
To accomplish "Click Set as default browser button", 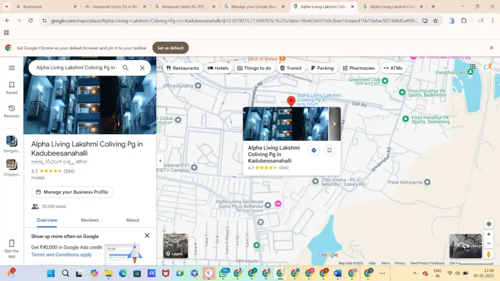I will pos(170,48).
